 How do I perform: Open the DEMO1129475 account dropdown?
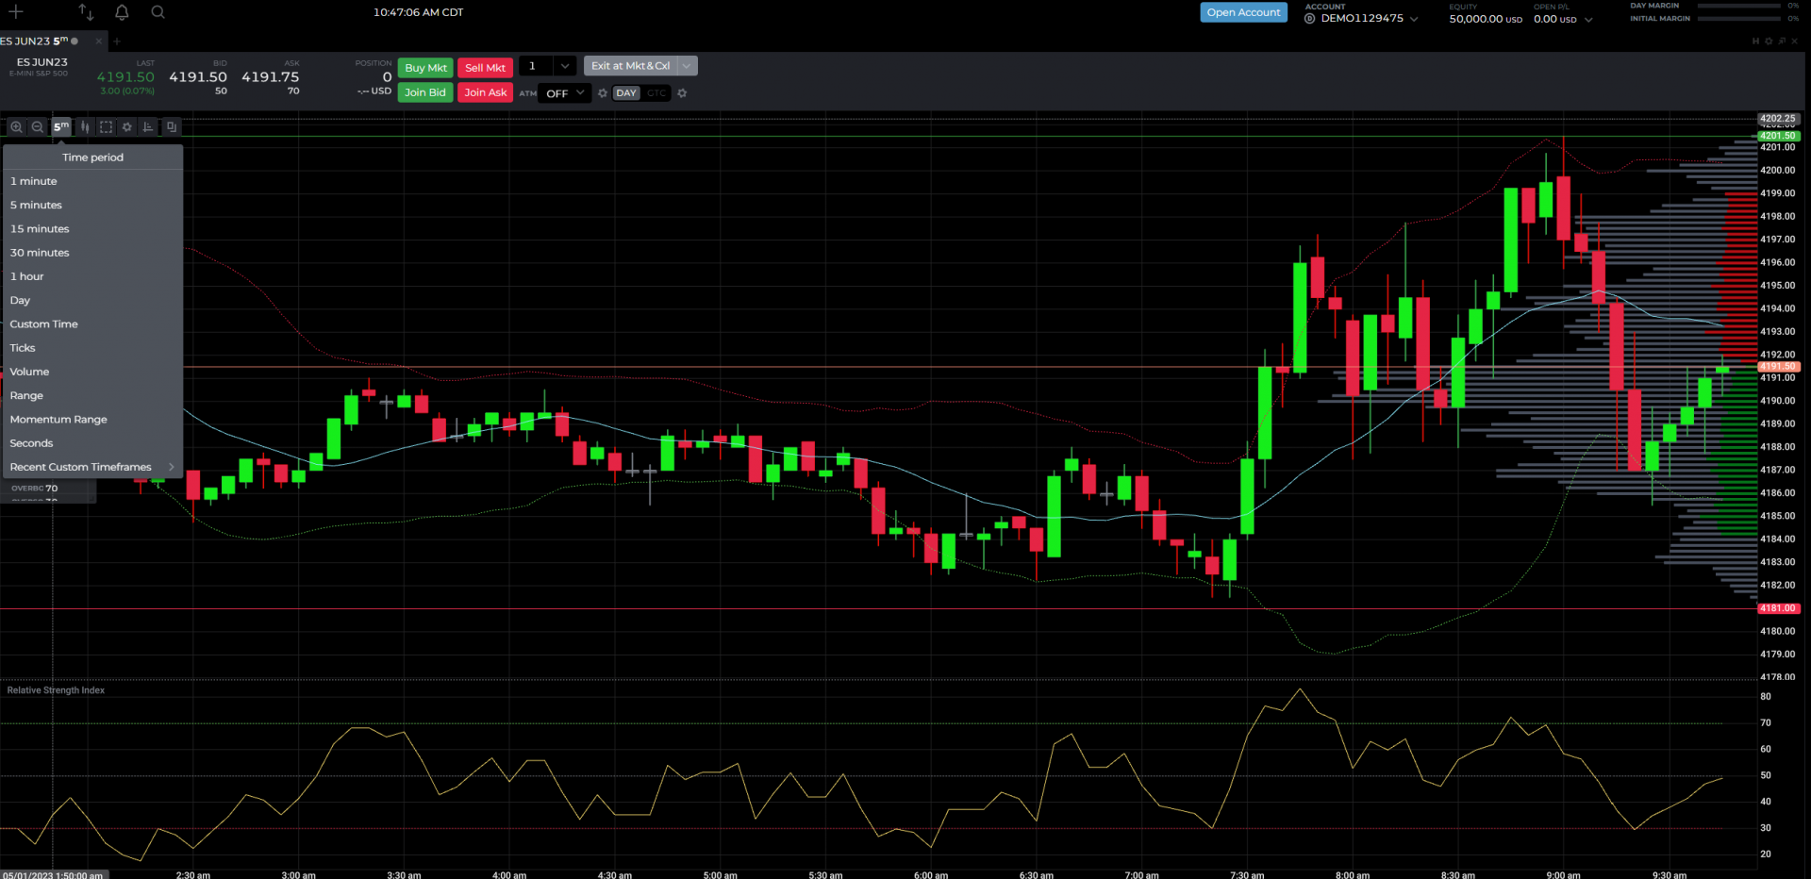click(x=1361, y=19)
